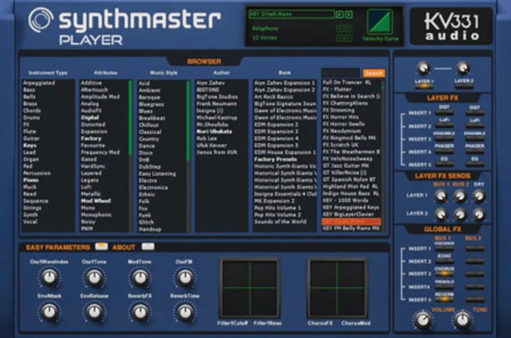Adjust the Osc1WaveIndex knob
The height and width of the screenshot is (338, 511).
[50, 278]
